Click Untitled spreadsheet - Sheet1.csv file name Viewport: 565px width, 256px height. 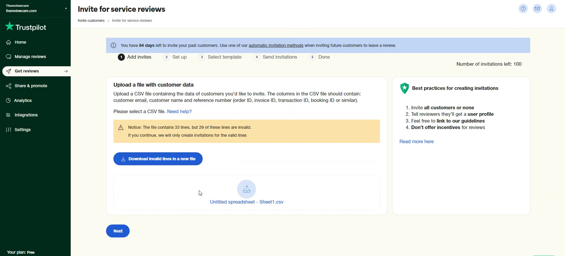[x=247, y=202]
